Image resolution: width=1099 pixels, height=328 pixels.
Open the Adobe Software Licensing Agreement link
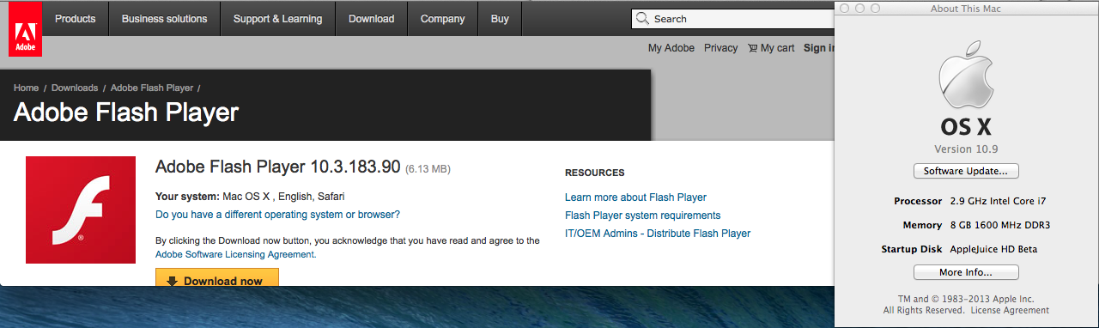(x=235, y=254)
